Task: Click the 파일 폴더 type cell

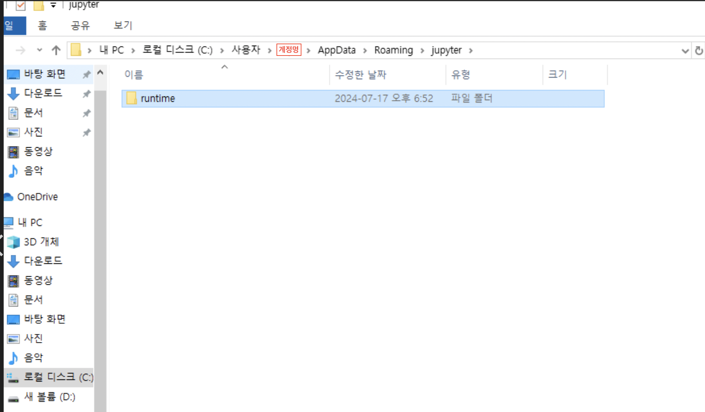Action: point(472,98)
